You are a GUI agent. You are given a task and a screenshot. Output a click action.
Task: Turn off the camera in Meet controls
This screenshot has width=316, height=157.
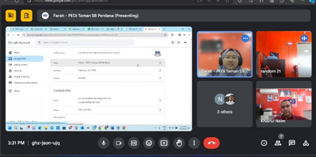(x=118, y=143)
